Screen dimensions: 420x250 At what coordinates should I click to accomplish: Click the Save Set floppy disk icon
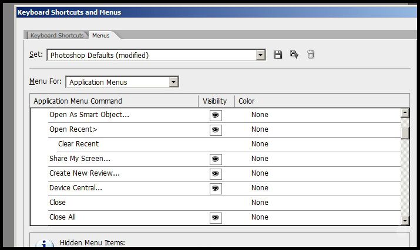click(x=278, y=55)
